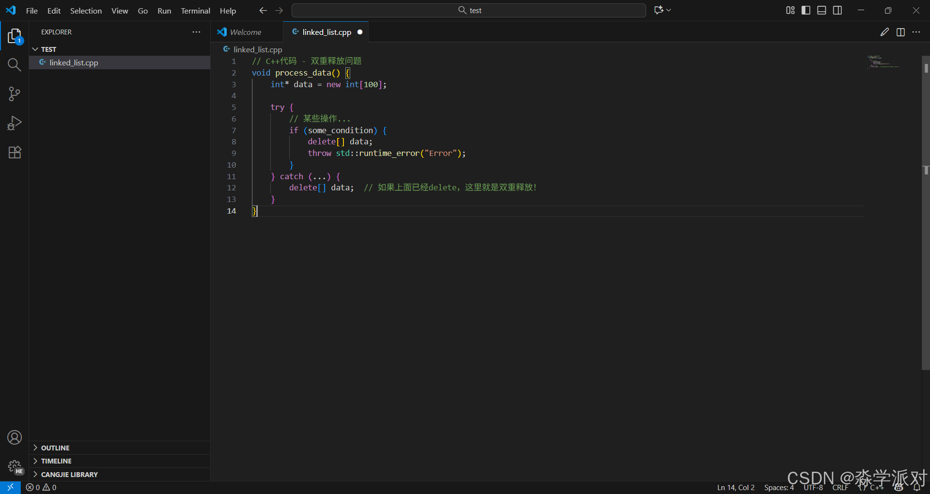The image size is (930, 494).
Task: Click the code minimap preview
Action: point(883,62)
